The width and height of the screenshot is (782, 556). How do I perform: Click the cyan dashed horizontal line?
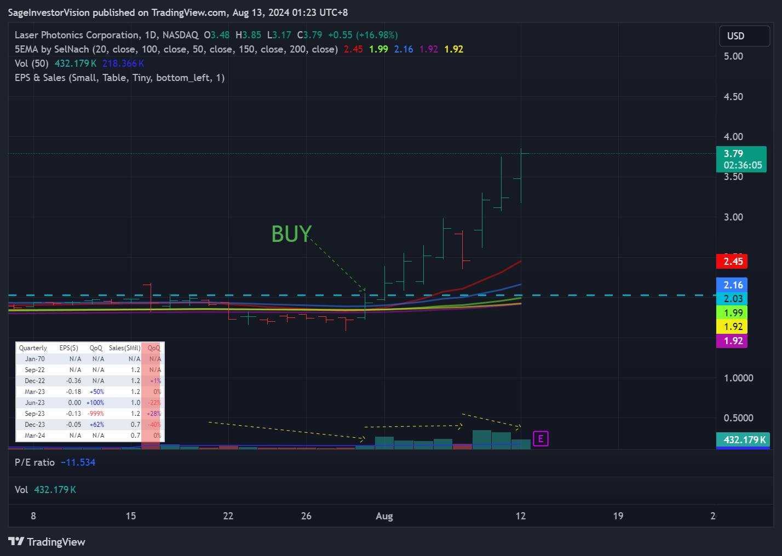click(x=361, y=296)
